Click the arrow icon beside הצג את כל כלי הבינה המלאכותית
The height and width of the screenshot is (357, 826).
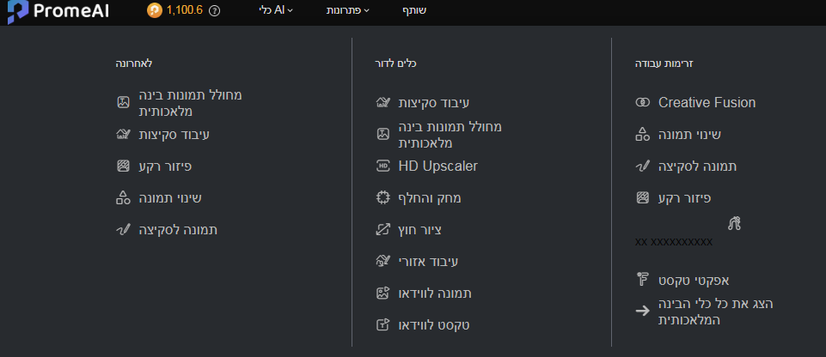[641, 312]
